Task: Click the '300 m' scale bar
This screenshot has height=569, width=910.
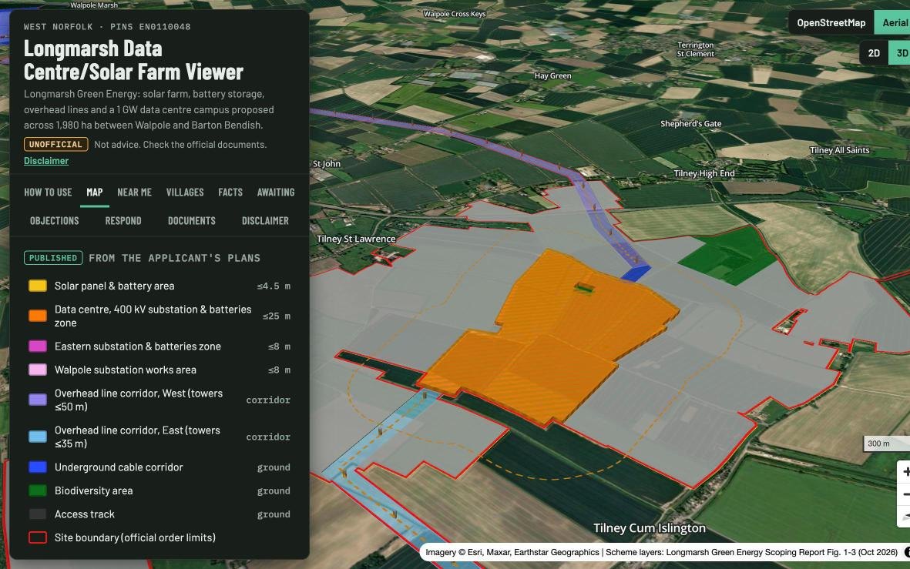Action: [887, 443]
